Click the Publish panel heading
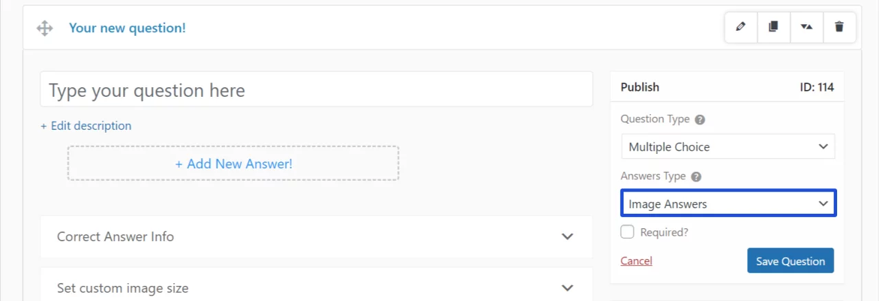This screenshot has height=301, width=879. click(639, 87)
